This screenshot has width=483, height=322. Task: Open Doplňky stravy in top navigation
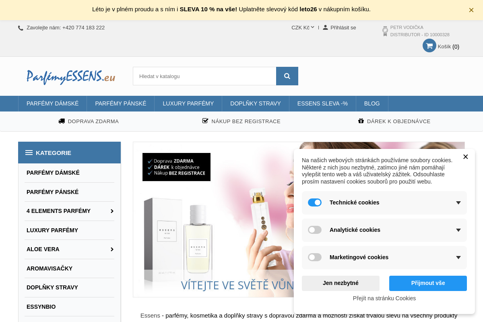tap(256, 103)
